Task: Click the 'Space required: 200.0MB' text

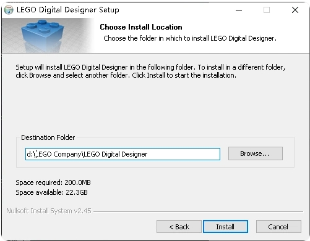Action: point(53,182)
